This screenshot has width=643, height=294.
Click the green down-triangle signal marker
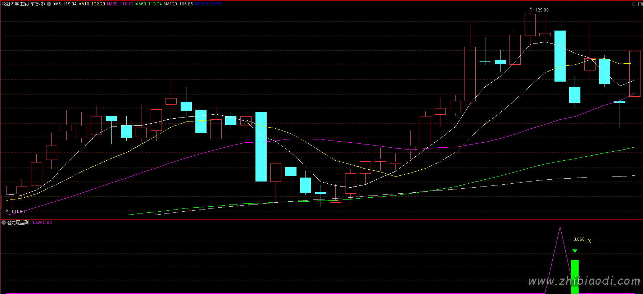tap(575, 251)
